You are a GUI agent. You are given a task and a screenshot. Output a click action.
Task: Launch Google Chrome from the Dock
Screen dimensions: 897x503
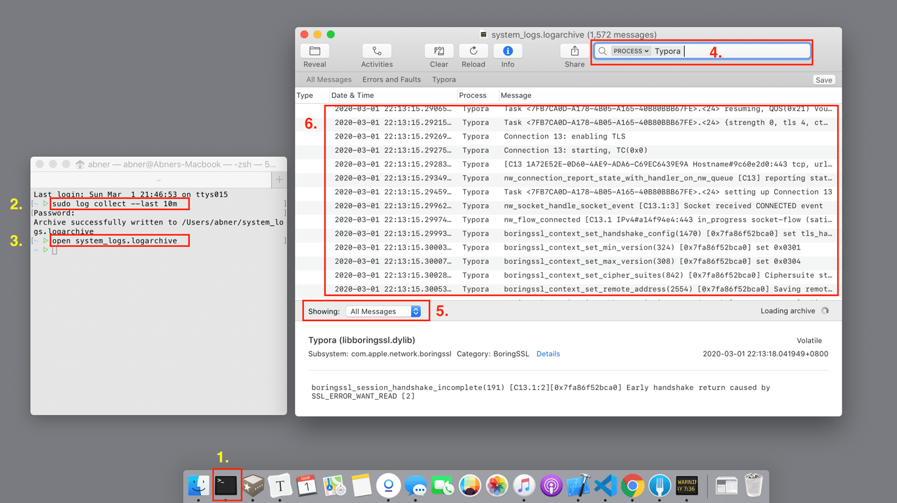tap(632, 486)
